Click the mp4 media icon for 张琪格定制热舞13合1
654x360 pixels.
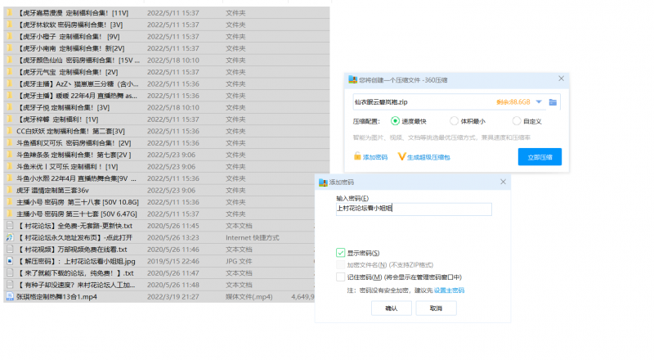(10, 296)
